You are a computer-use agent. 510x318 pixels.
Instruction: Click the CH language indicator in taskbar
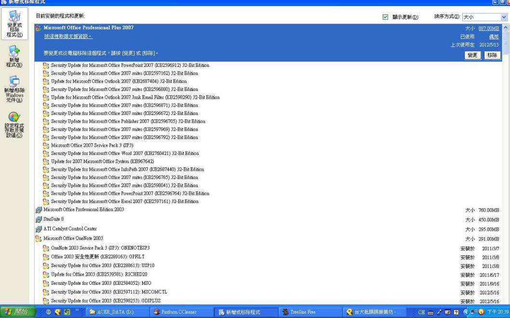coord(421,313)
